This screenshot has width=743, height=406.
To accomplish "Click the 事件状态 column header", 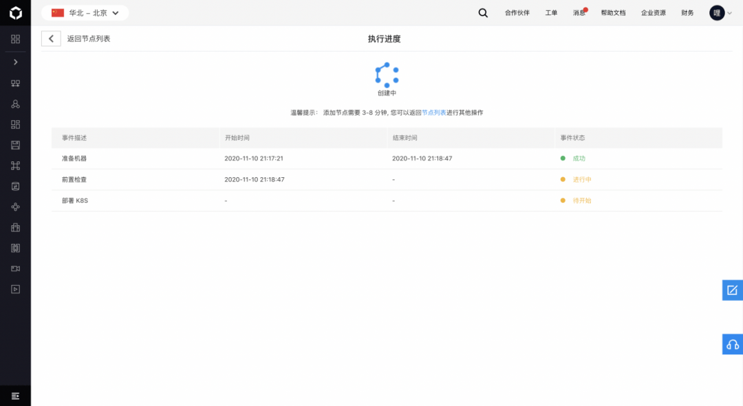I will (573, 137).
